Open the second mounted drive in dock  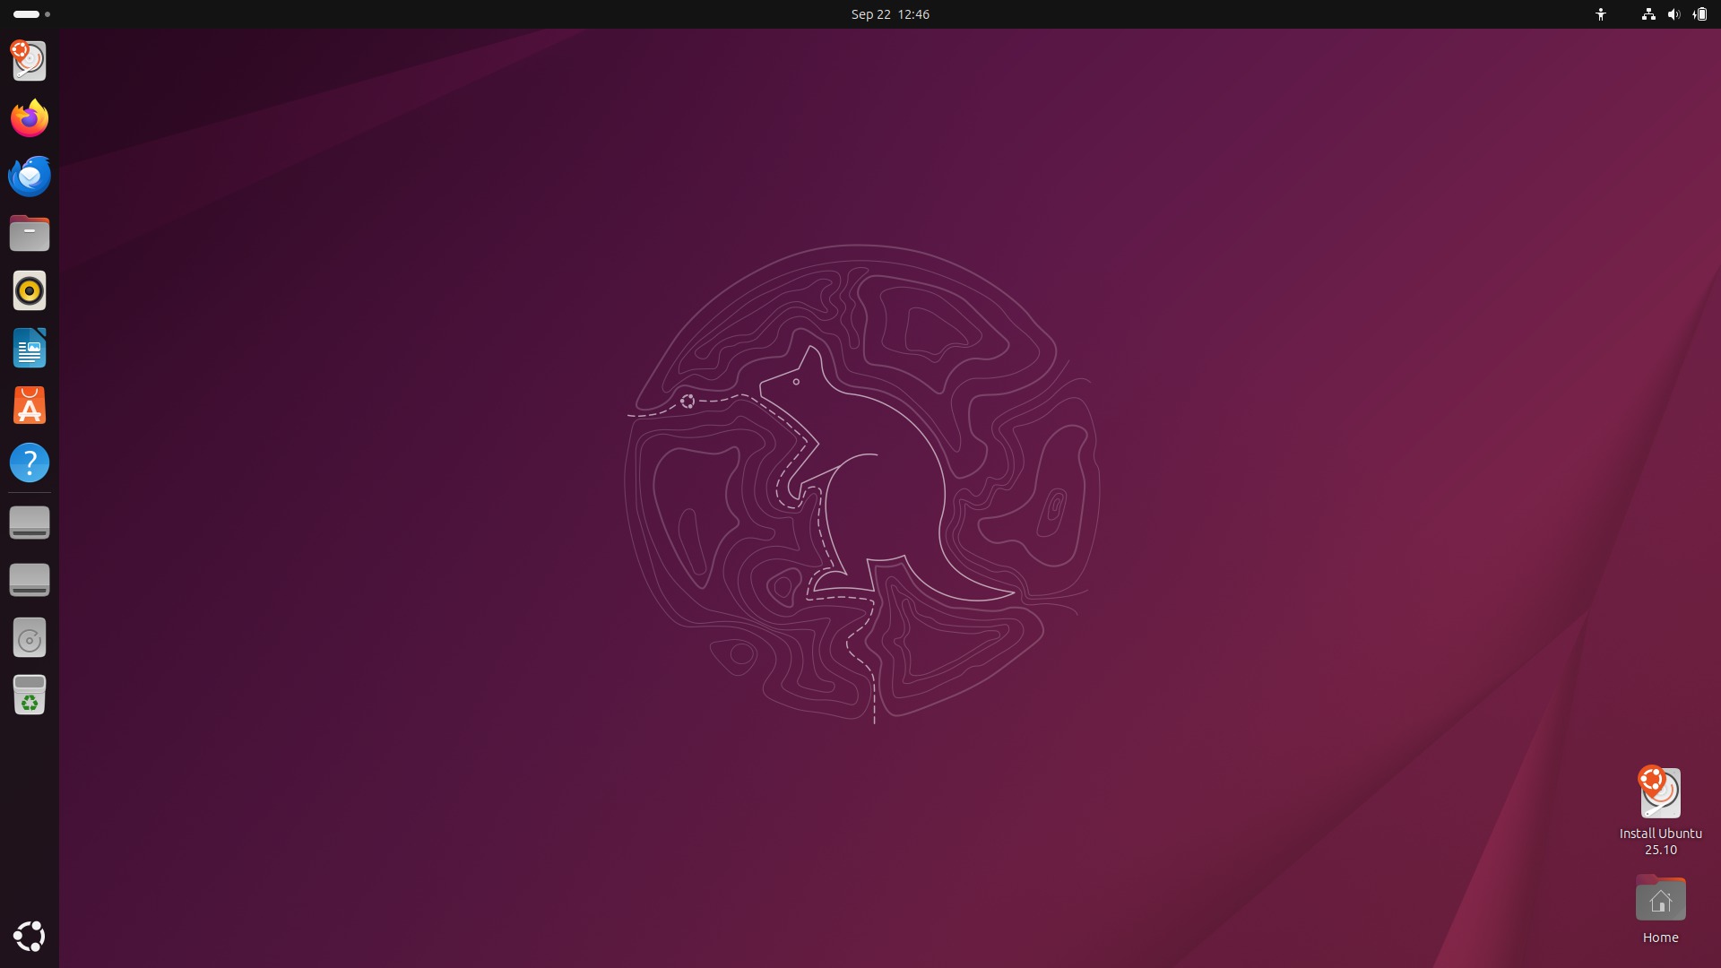[29, 580]
